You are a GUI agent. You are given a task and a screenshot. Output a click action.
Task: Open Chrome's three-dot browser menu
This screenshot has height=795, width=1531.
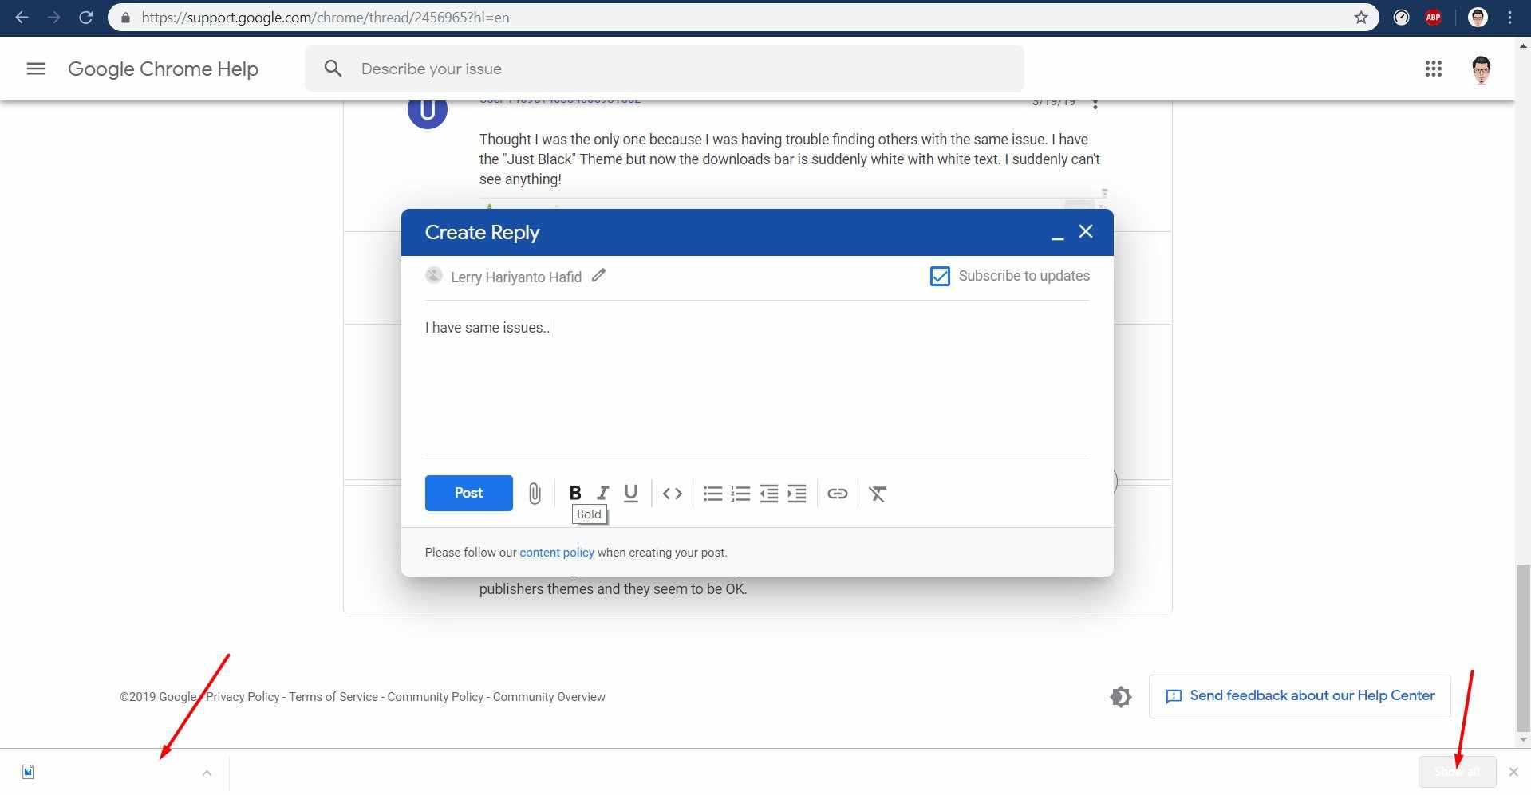click(1509, 18)
